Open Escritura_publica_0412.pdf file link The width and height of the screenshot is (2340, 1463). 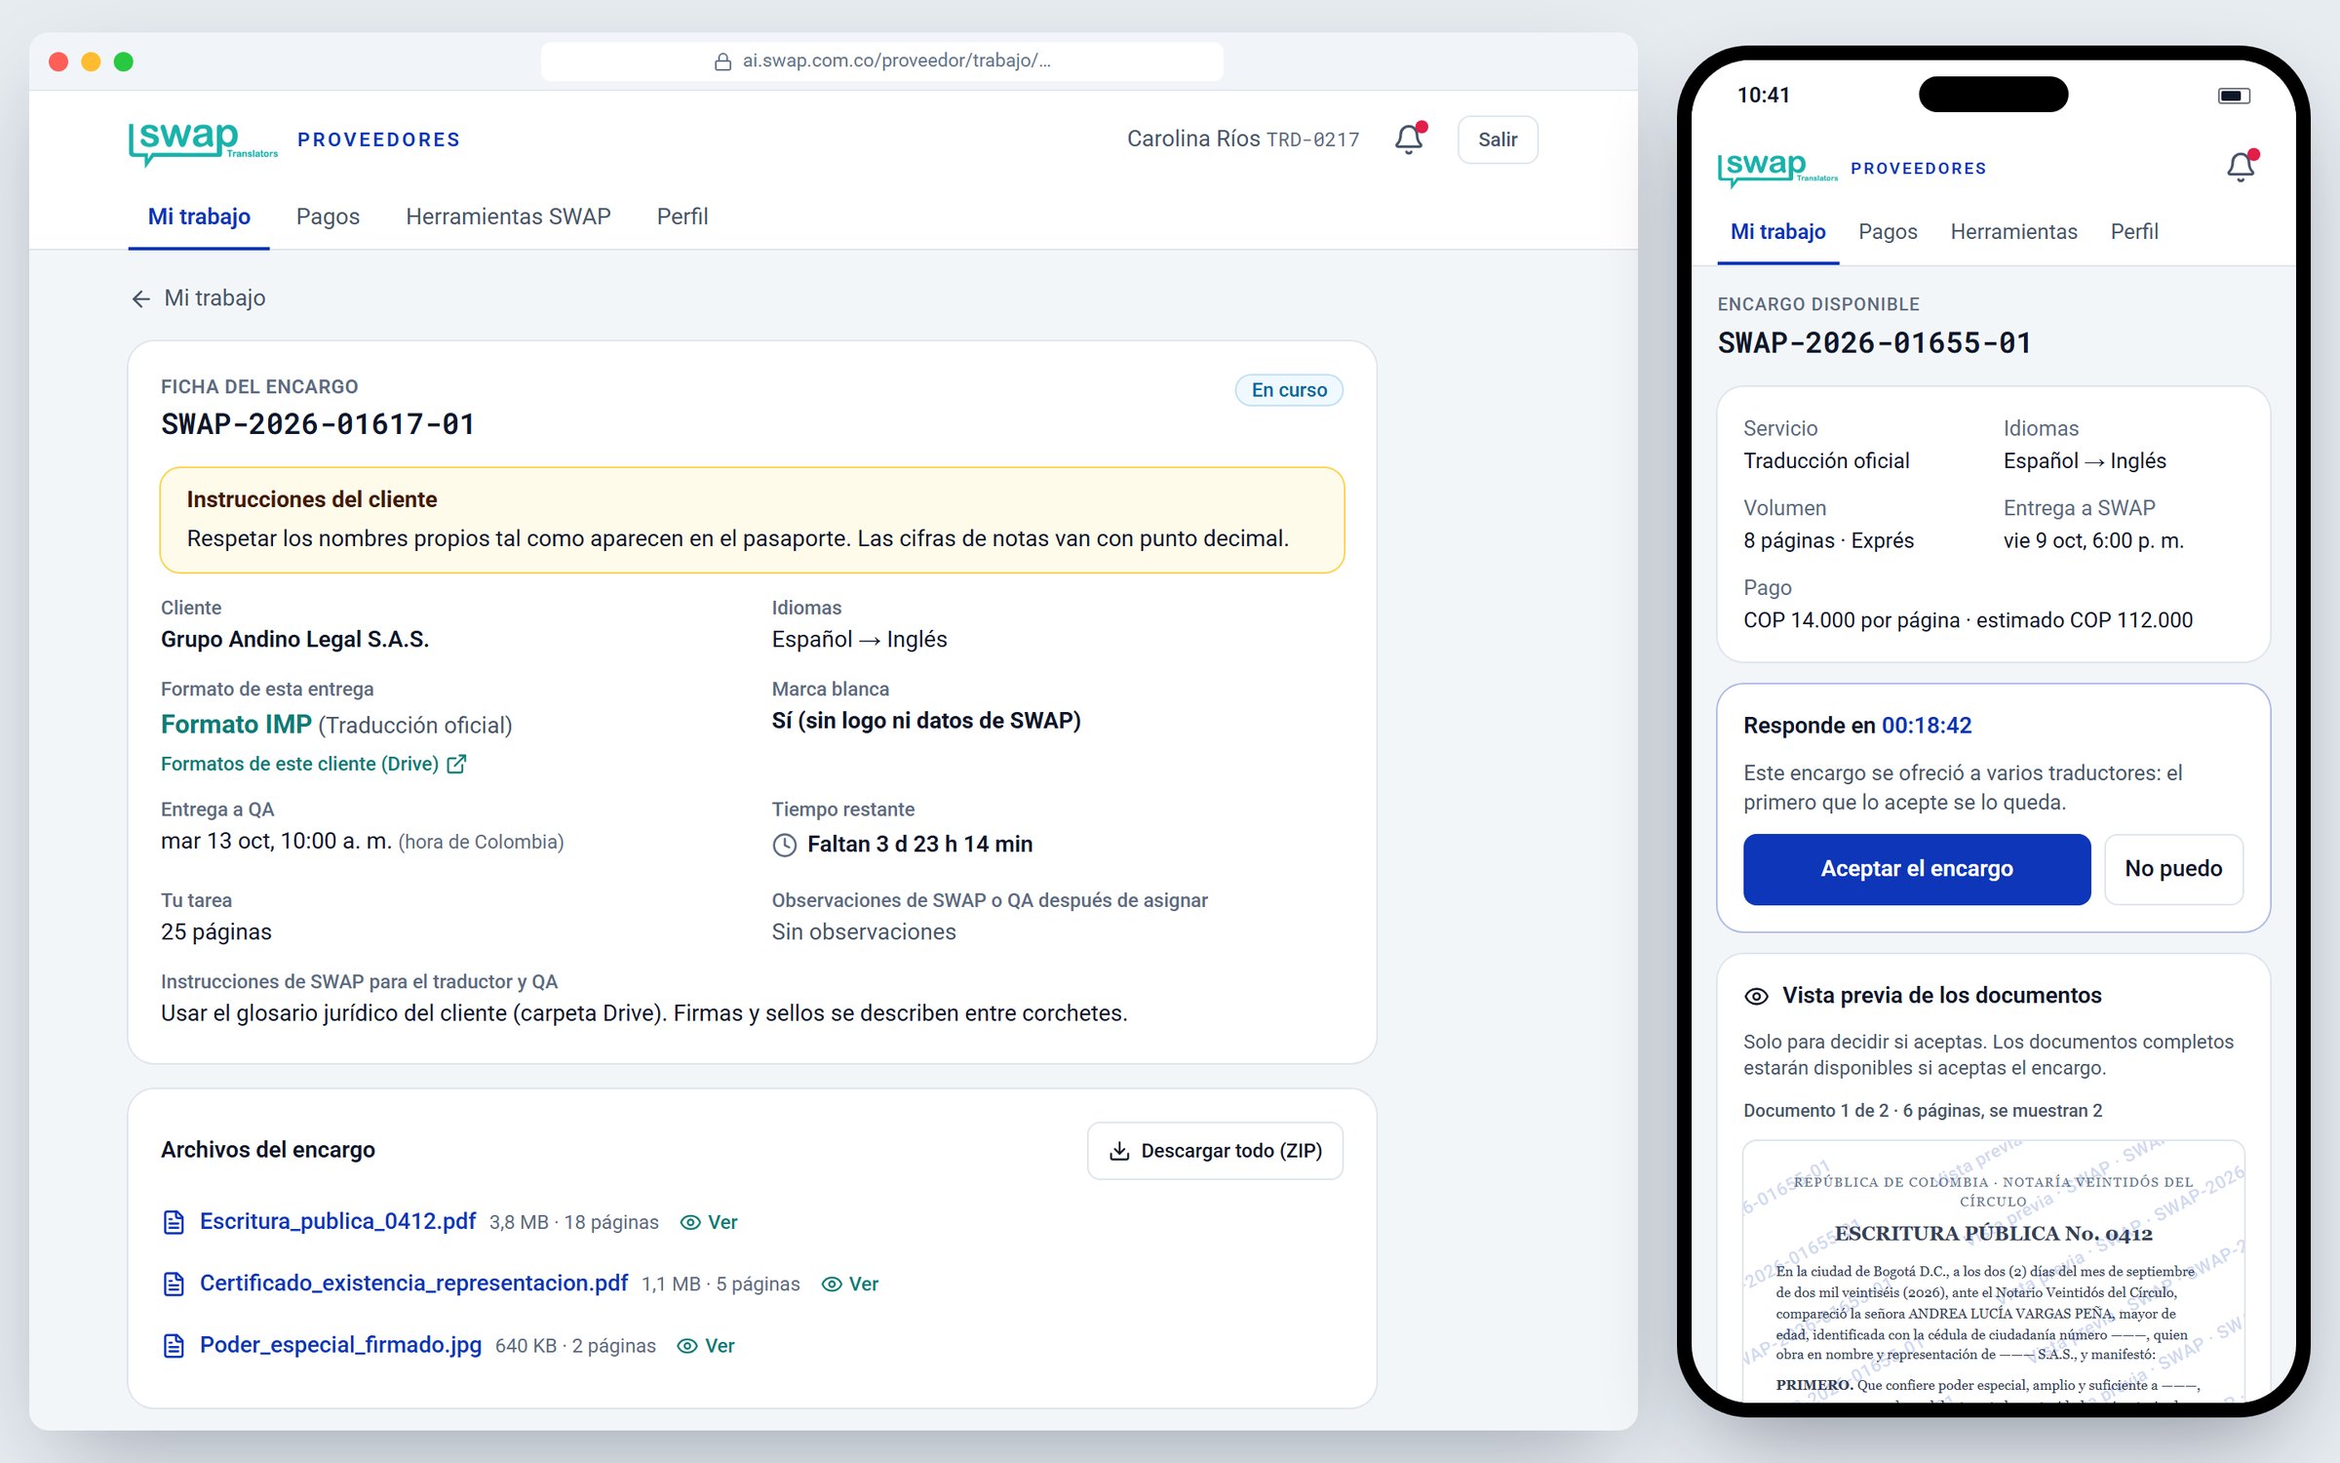tap(337, 1221)
